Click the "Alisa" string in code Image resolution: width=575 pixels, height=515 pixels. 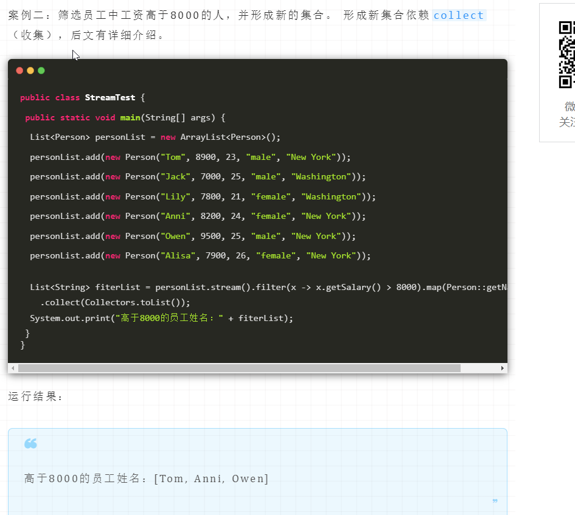tap(178, 256)
